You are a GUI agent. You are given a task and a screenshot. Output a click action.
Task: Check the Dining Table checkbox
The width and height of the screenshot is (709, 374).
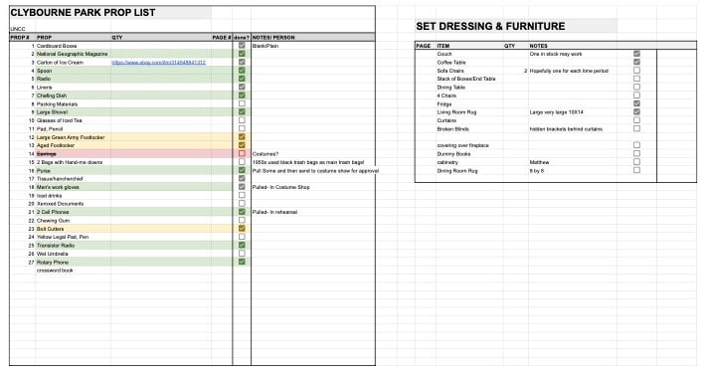(636, 87)
